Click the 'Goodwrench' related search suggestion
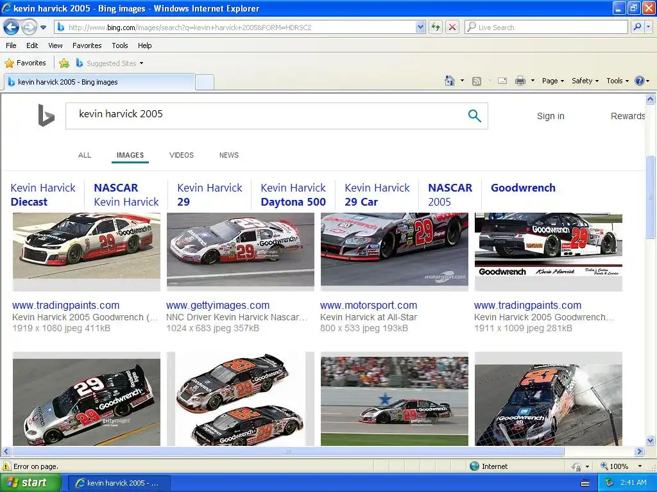Viewport: 657px width, 492px height. pyautogui.click(x=523, y=188)
